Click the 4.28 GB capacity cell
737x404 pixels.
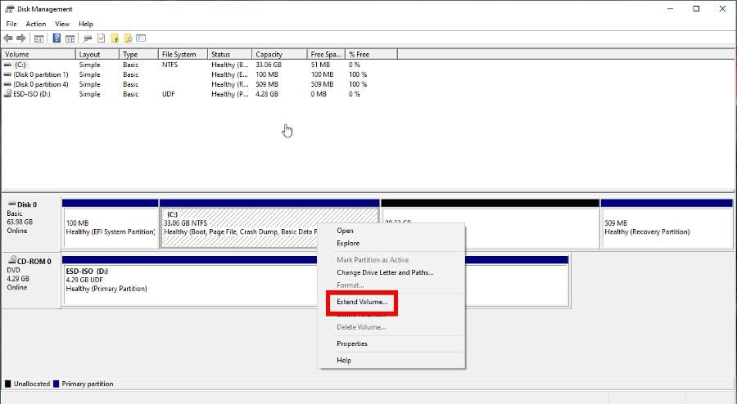[x=267, y=94]
